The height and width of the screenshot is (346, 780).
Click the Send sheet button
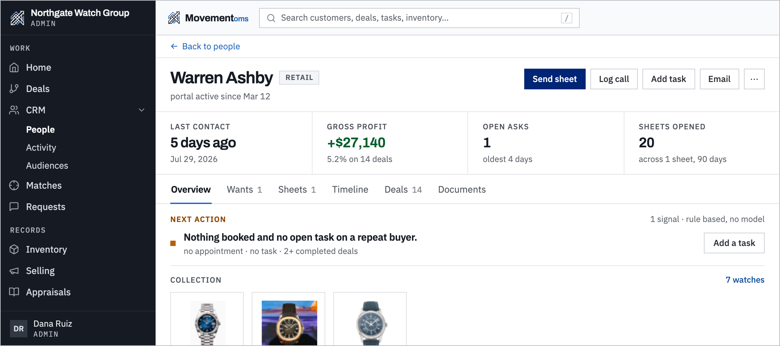(x=555, y=79)
